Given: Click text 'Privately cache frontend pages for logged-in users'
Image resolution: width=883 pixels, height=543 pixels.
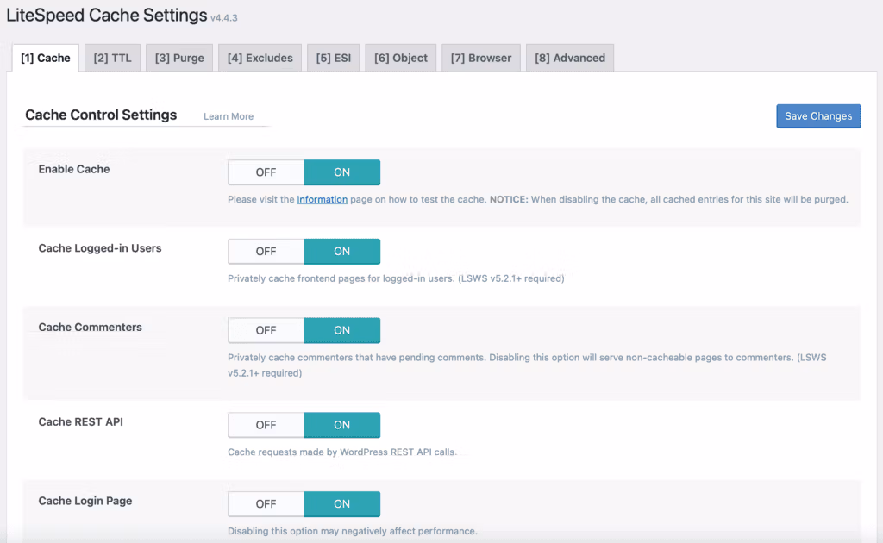Looking at the screenshot, I should click(340, 278).
